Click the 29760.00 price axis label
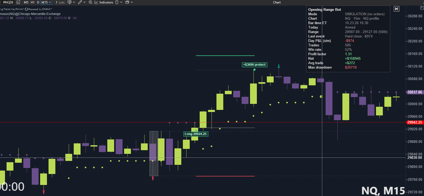This screenshot has width=424, height=196. click(415, 180)
